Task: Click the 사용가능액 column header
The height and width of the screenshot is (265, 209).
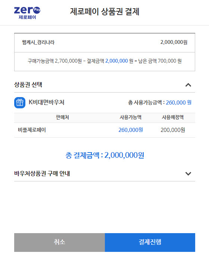Action: [x=131, y=117]
